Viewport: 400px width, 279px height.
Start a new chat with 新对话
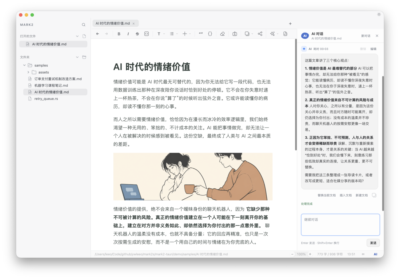tap(366, 36)
